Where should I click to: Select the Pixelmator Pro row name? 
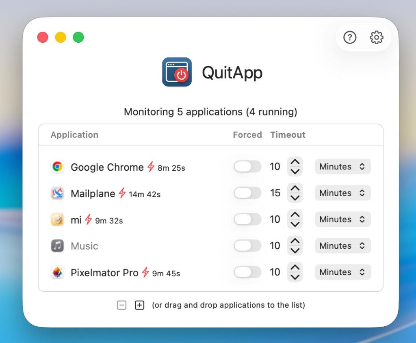tap(104, 273)
